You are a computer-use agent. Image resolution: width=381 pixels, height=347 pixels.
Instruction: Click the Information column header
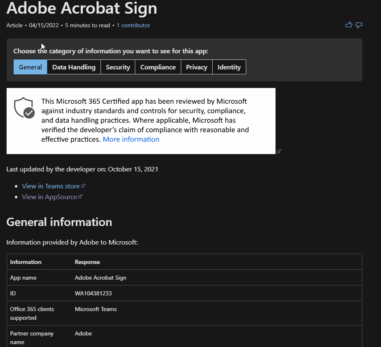click(26, 262)
